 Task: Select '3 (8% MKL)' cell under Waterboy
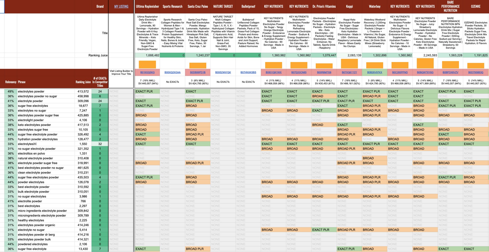coord(375,82)
